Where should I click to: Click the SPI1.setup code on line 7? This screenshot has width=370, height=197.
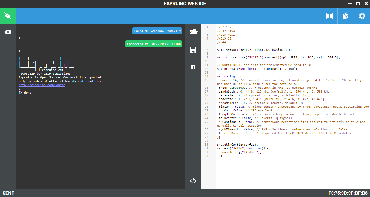point(255,50)
